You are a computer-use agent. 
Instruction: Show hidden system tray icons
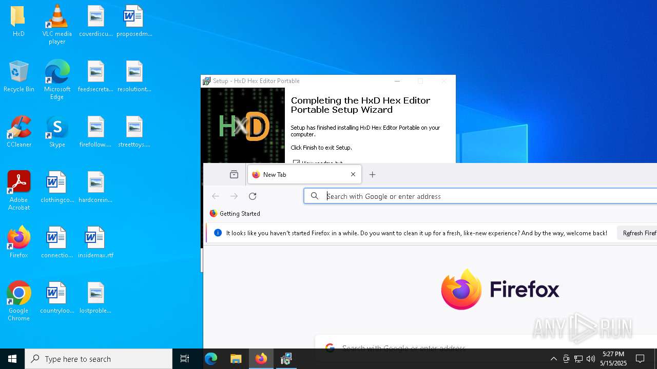(553, 359)
